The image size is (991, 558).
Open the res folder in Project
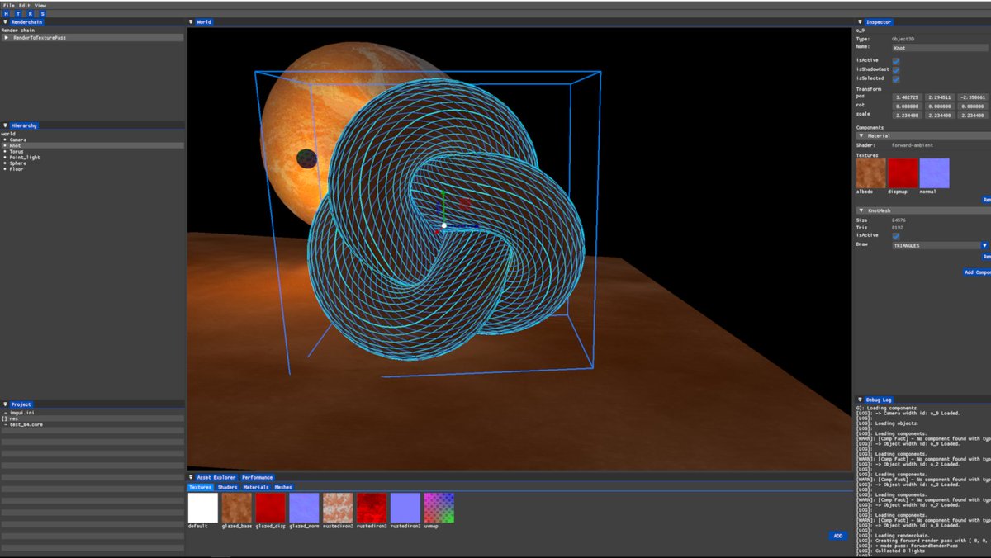pyautogui.click(x=92, y=418)
